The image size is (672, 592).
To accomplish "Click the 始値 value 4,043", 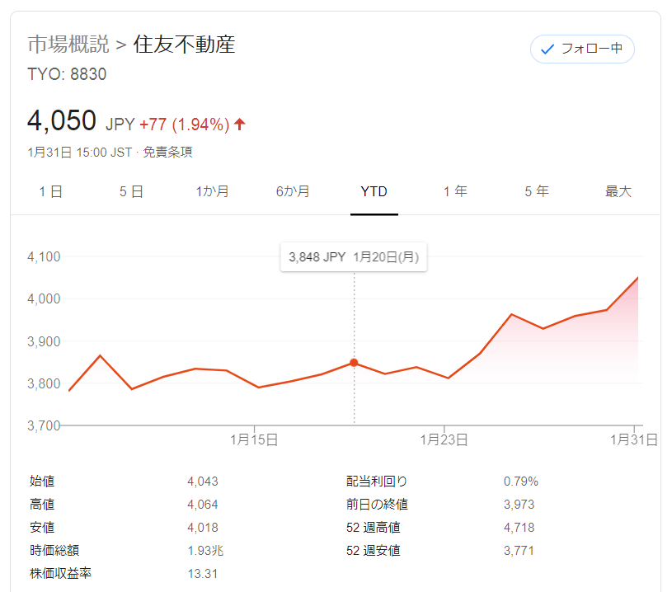I will (x=203, y=482).
